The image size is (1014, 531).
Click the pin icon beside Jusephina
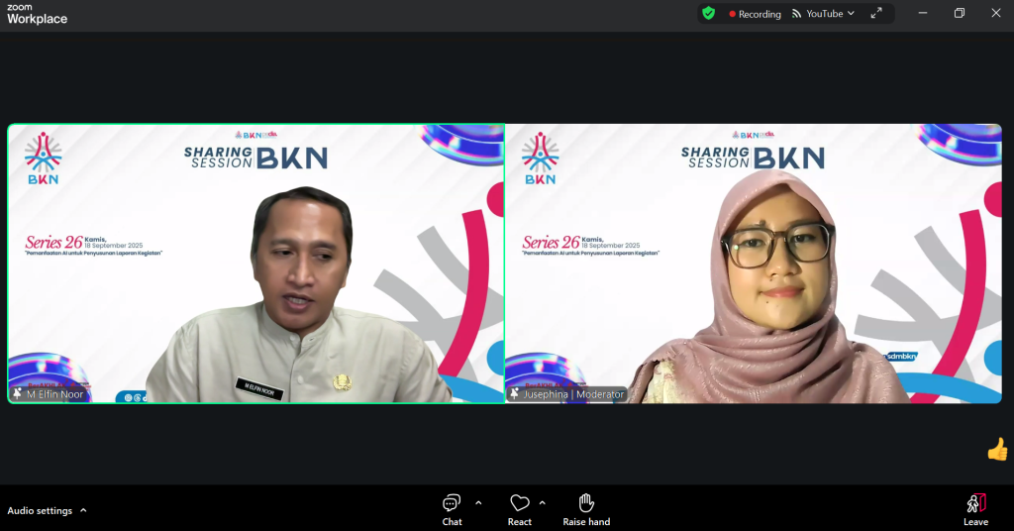click(515, 394)
